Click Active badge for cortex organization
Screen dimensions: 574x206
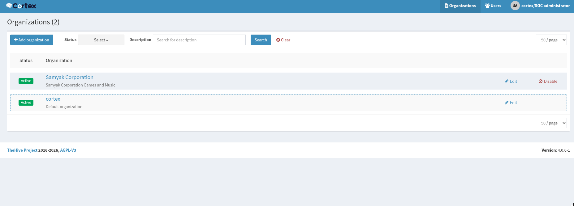pyautogui.click(x=26, y=103)
